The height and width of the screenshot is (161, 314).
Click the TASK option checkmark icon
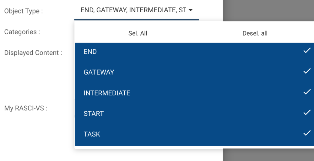[307, 133]
